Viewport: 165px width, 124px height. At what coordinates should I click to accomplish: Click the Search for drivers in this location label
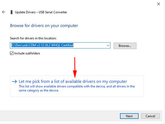pos(33,38)
